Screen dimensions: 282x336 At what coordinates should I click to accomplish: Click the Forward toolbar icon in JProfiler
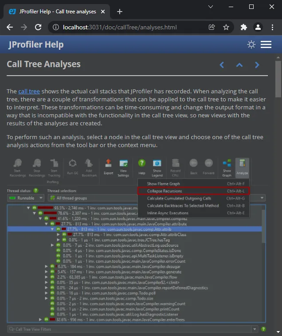[209, 167]
